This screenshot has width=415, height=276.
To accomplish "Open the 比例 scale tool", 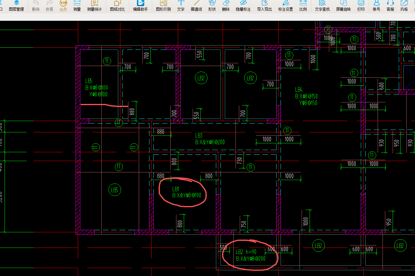I will (x=303, y=6).
